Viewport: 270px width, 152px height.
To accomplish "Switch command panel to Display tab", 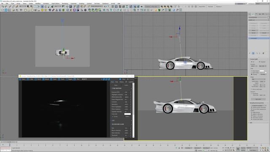I will (x=263, y=14).
